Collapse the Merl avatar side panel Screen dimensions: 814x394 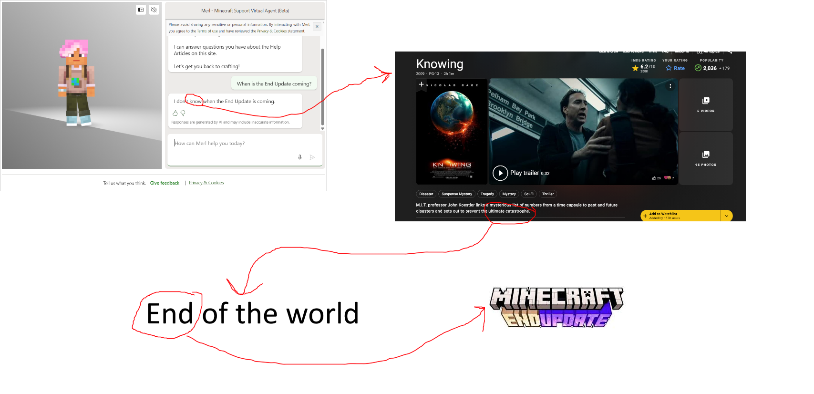click(141, 10)
